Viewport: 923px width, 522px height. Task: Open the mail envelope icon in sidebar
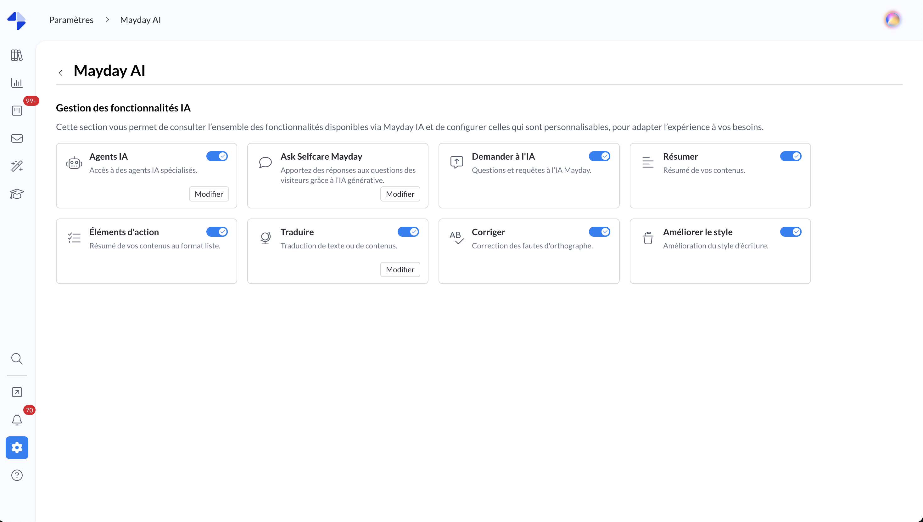[17, 139]
